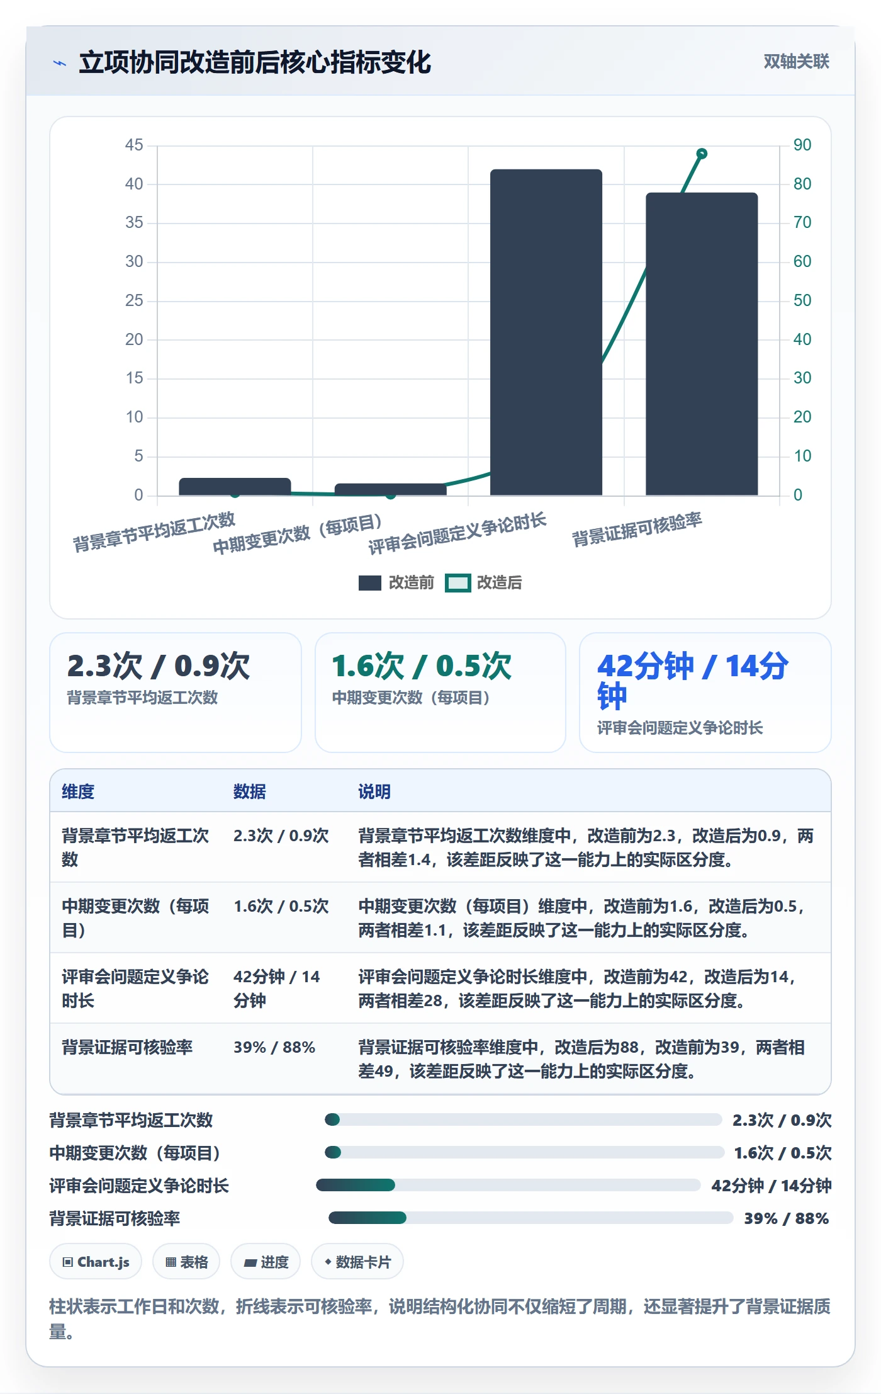The width and height of the screenshot is (881, 1394).
Task: Click the 42分钟 / 14分钟 table cell
Action: pyautogui.click(x=277, y=989)
